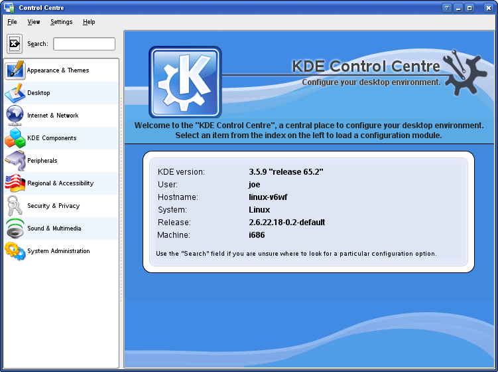The height and width of the screenshot is (372, 498).
Task: Close the Control Centre window
Action: point(489,8)
